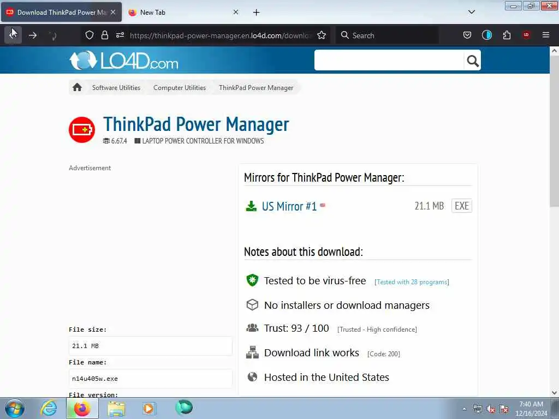Open the Firefox account circle icon
The height and width of the screenshot is (419, 559).
tap(486, 35)
